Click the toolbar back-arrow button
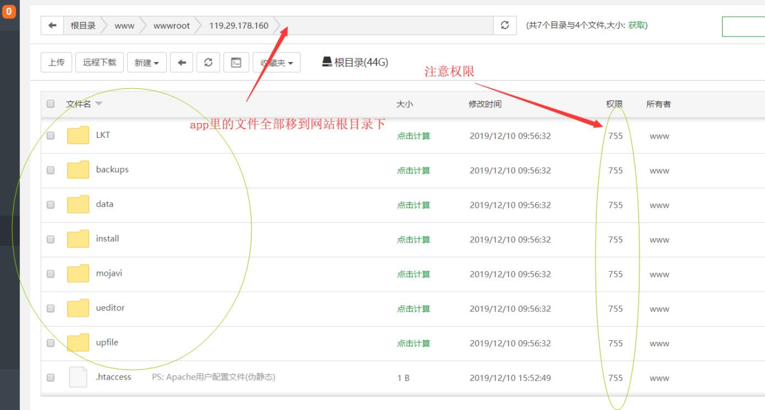The height and width of the screenshot is (410, 765). point(182,63)
